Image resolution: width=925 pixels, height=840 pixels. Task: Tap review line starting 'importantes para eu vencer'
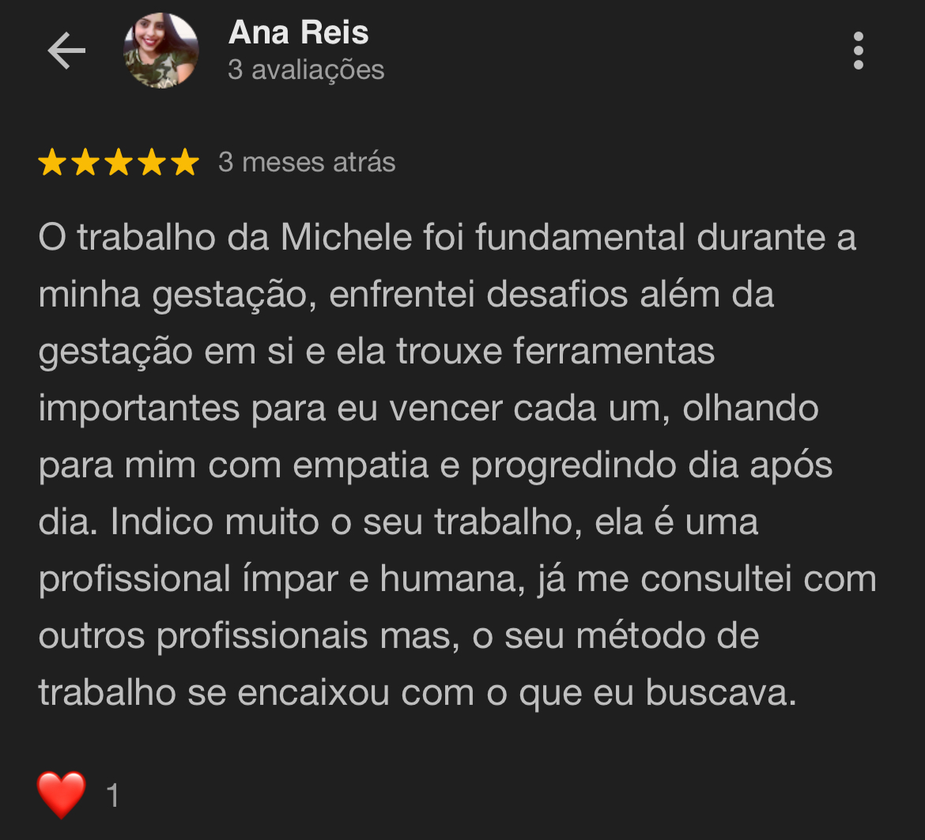(x=429, y=408)
